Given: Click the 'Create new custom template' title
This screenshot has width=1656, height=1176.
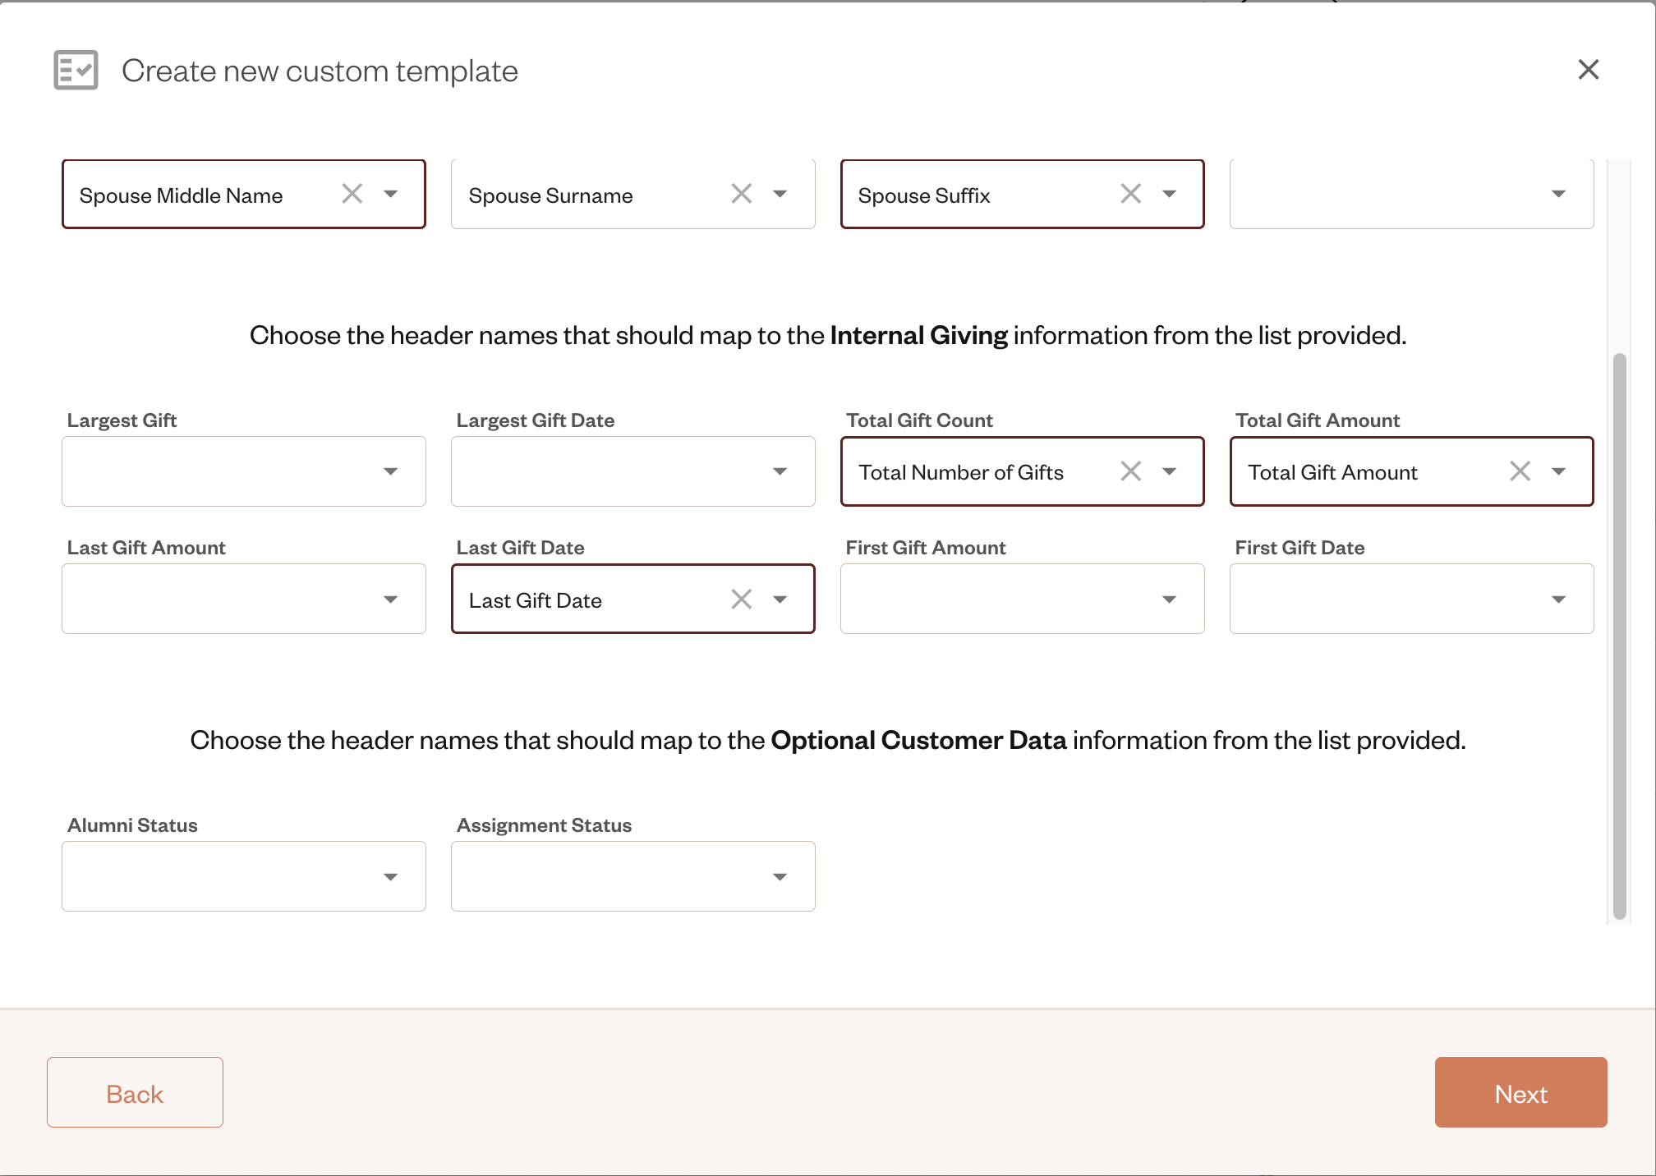Looking at the screenshot, I should [320, 71].
